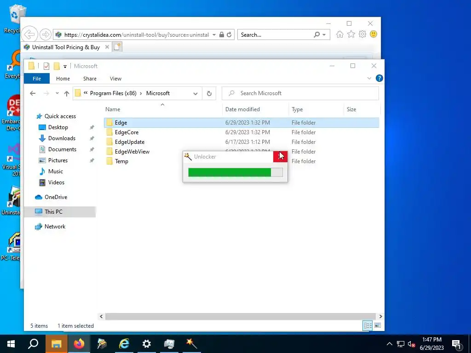
Task: Click the horizontal scrollbar in file list
Action: [240, 316]
